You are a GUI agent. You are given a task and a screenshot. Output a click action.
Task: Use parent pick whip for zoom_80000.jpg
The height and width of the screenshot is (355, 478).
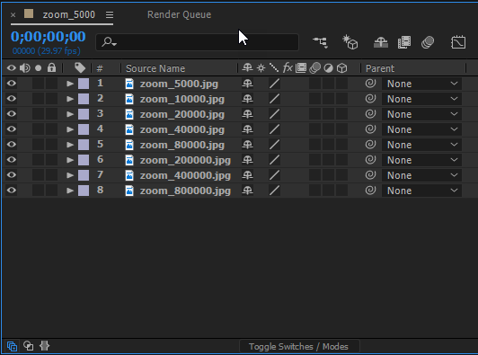click(x=370, y=145)
